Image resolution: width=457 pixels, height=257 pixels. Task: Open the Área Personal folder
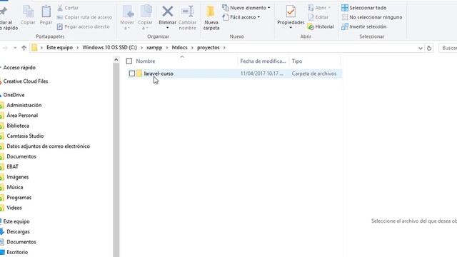pyautogui.click(x=22, y=115)
